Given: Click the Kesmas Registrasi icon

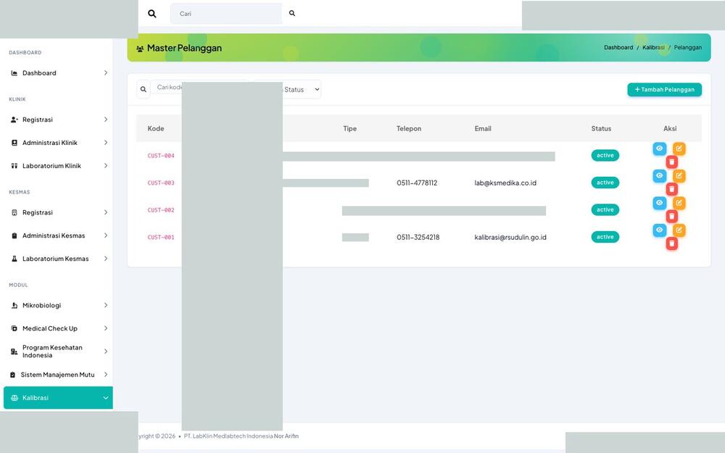Looking at the screenshot, I should tap(14, 212).
